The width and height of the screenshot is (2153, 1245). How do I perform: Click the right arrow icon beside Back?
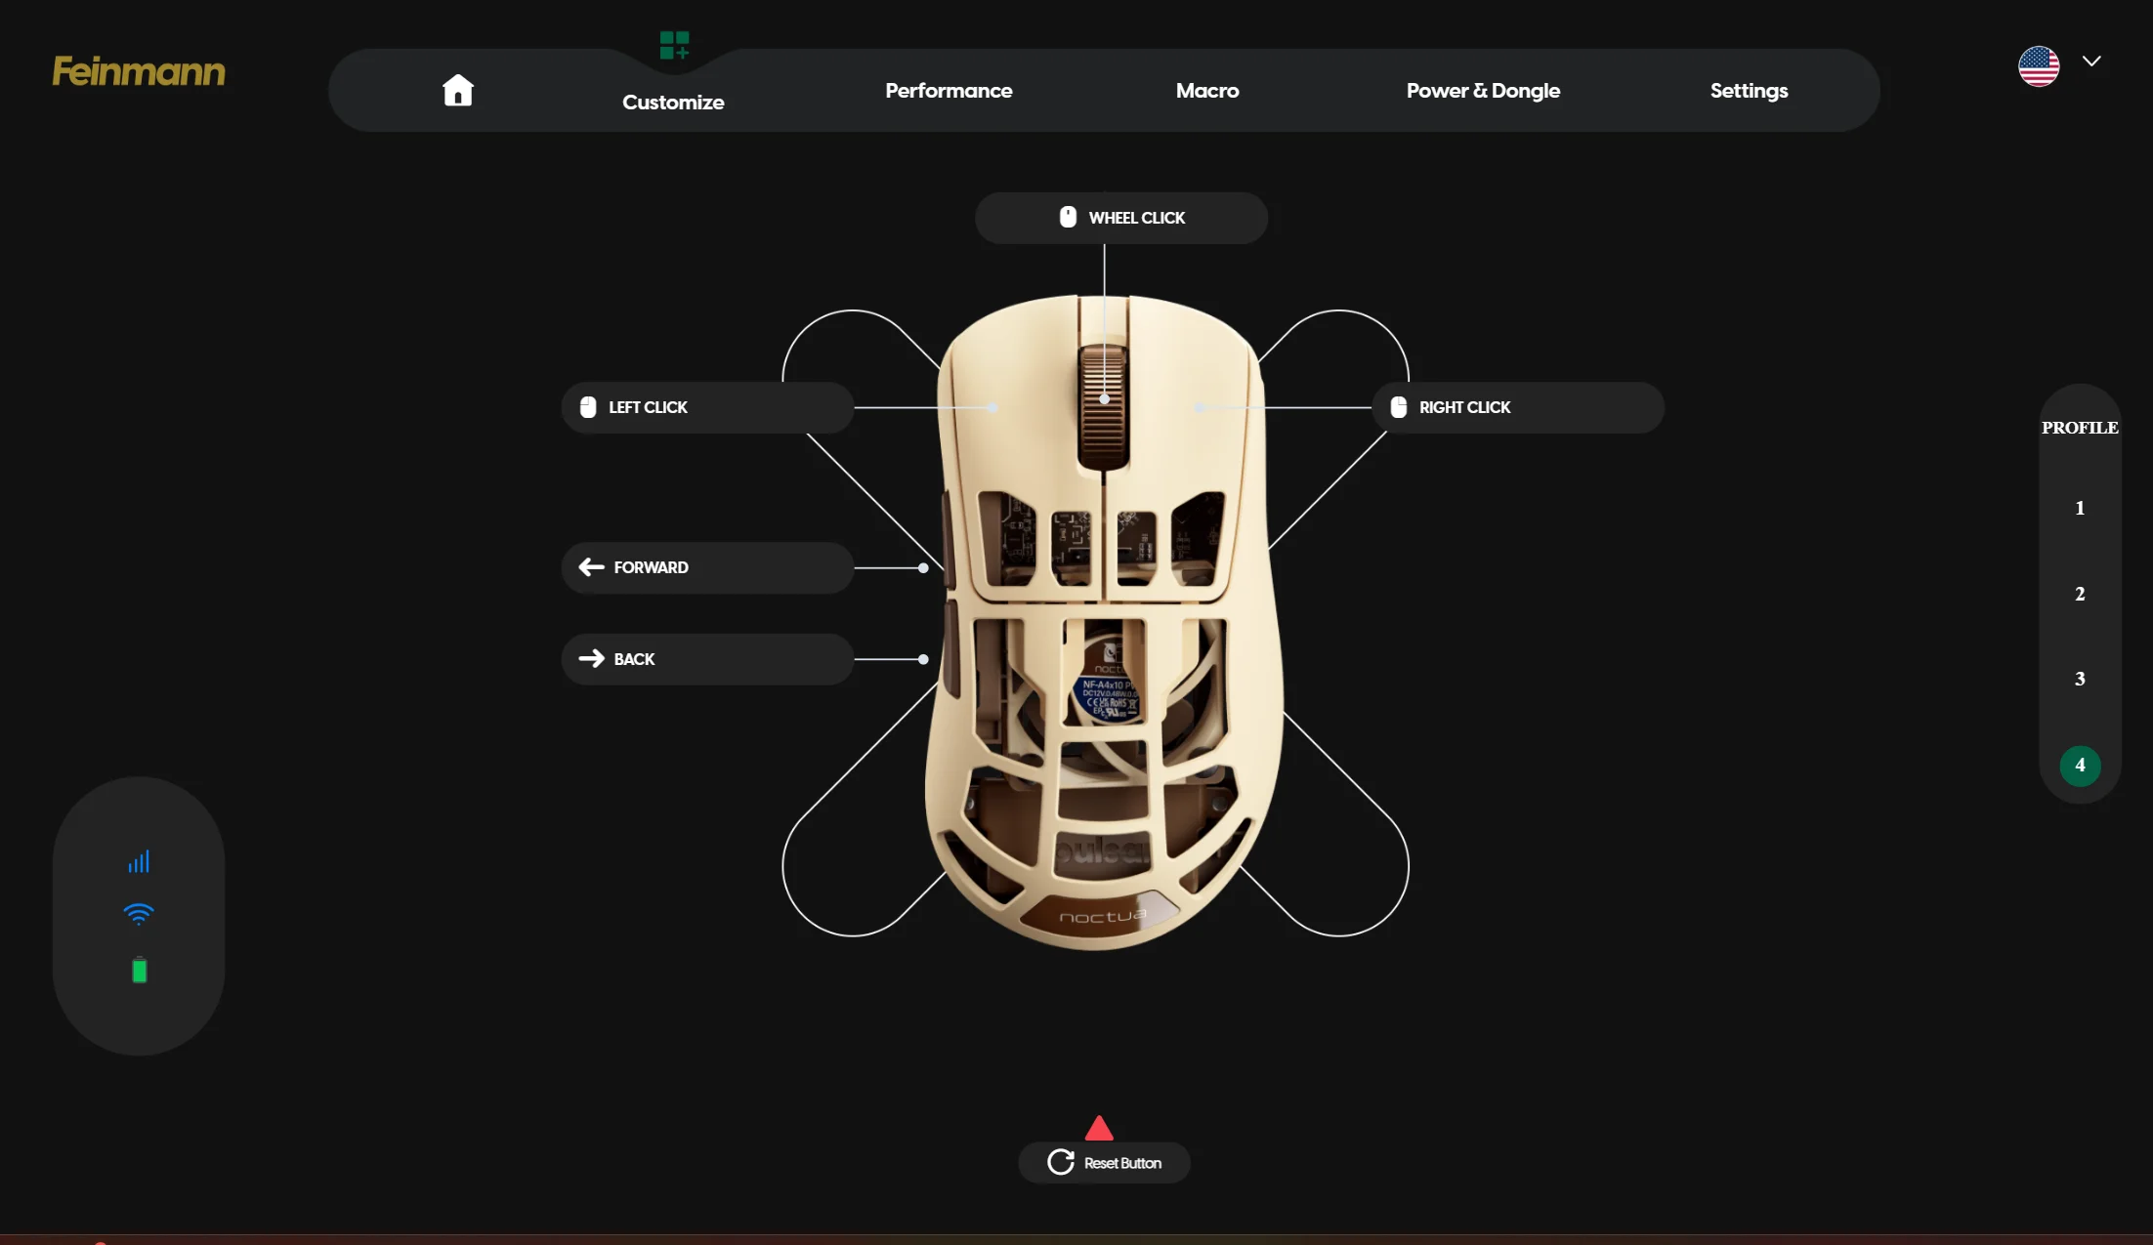(x=591, y=659)
